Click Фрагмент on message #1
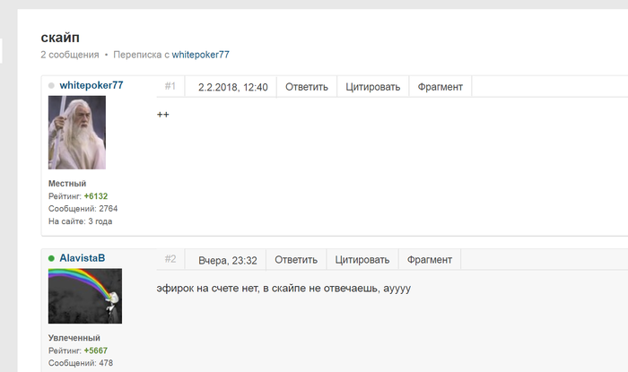Image resolution: width=628 pixels, height=372 pixels. coord(440,87)
